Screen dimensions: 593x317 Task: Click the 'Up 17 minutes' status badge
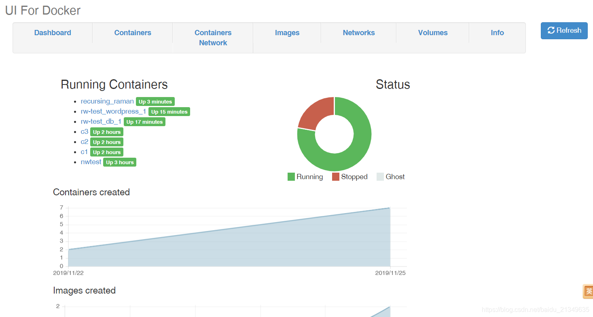coord(144,122)
